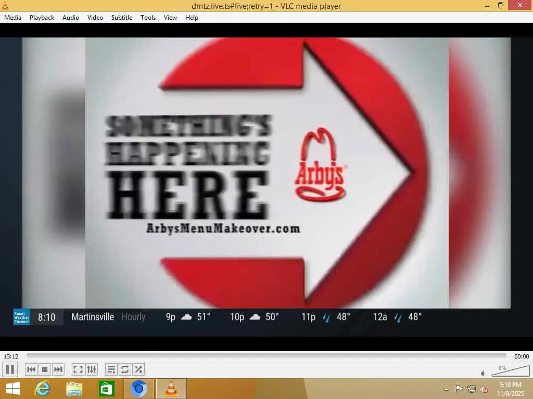Select the VLC taskbar icon
The width and height of the screenshot is (533, 399).
pos(171,389)
